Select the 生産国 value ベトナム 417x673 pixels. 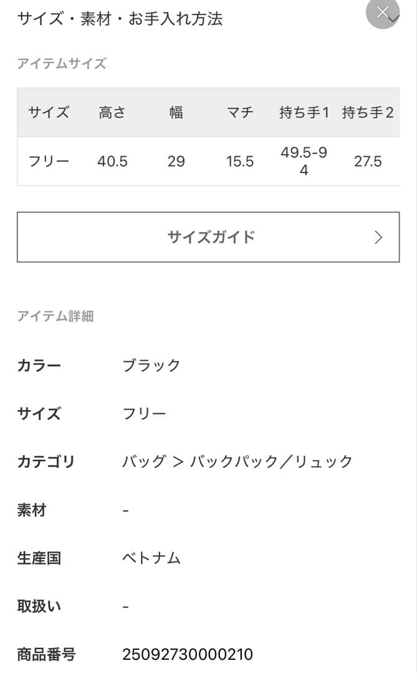(x=151, y=559)
